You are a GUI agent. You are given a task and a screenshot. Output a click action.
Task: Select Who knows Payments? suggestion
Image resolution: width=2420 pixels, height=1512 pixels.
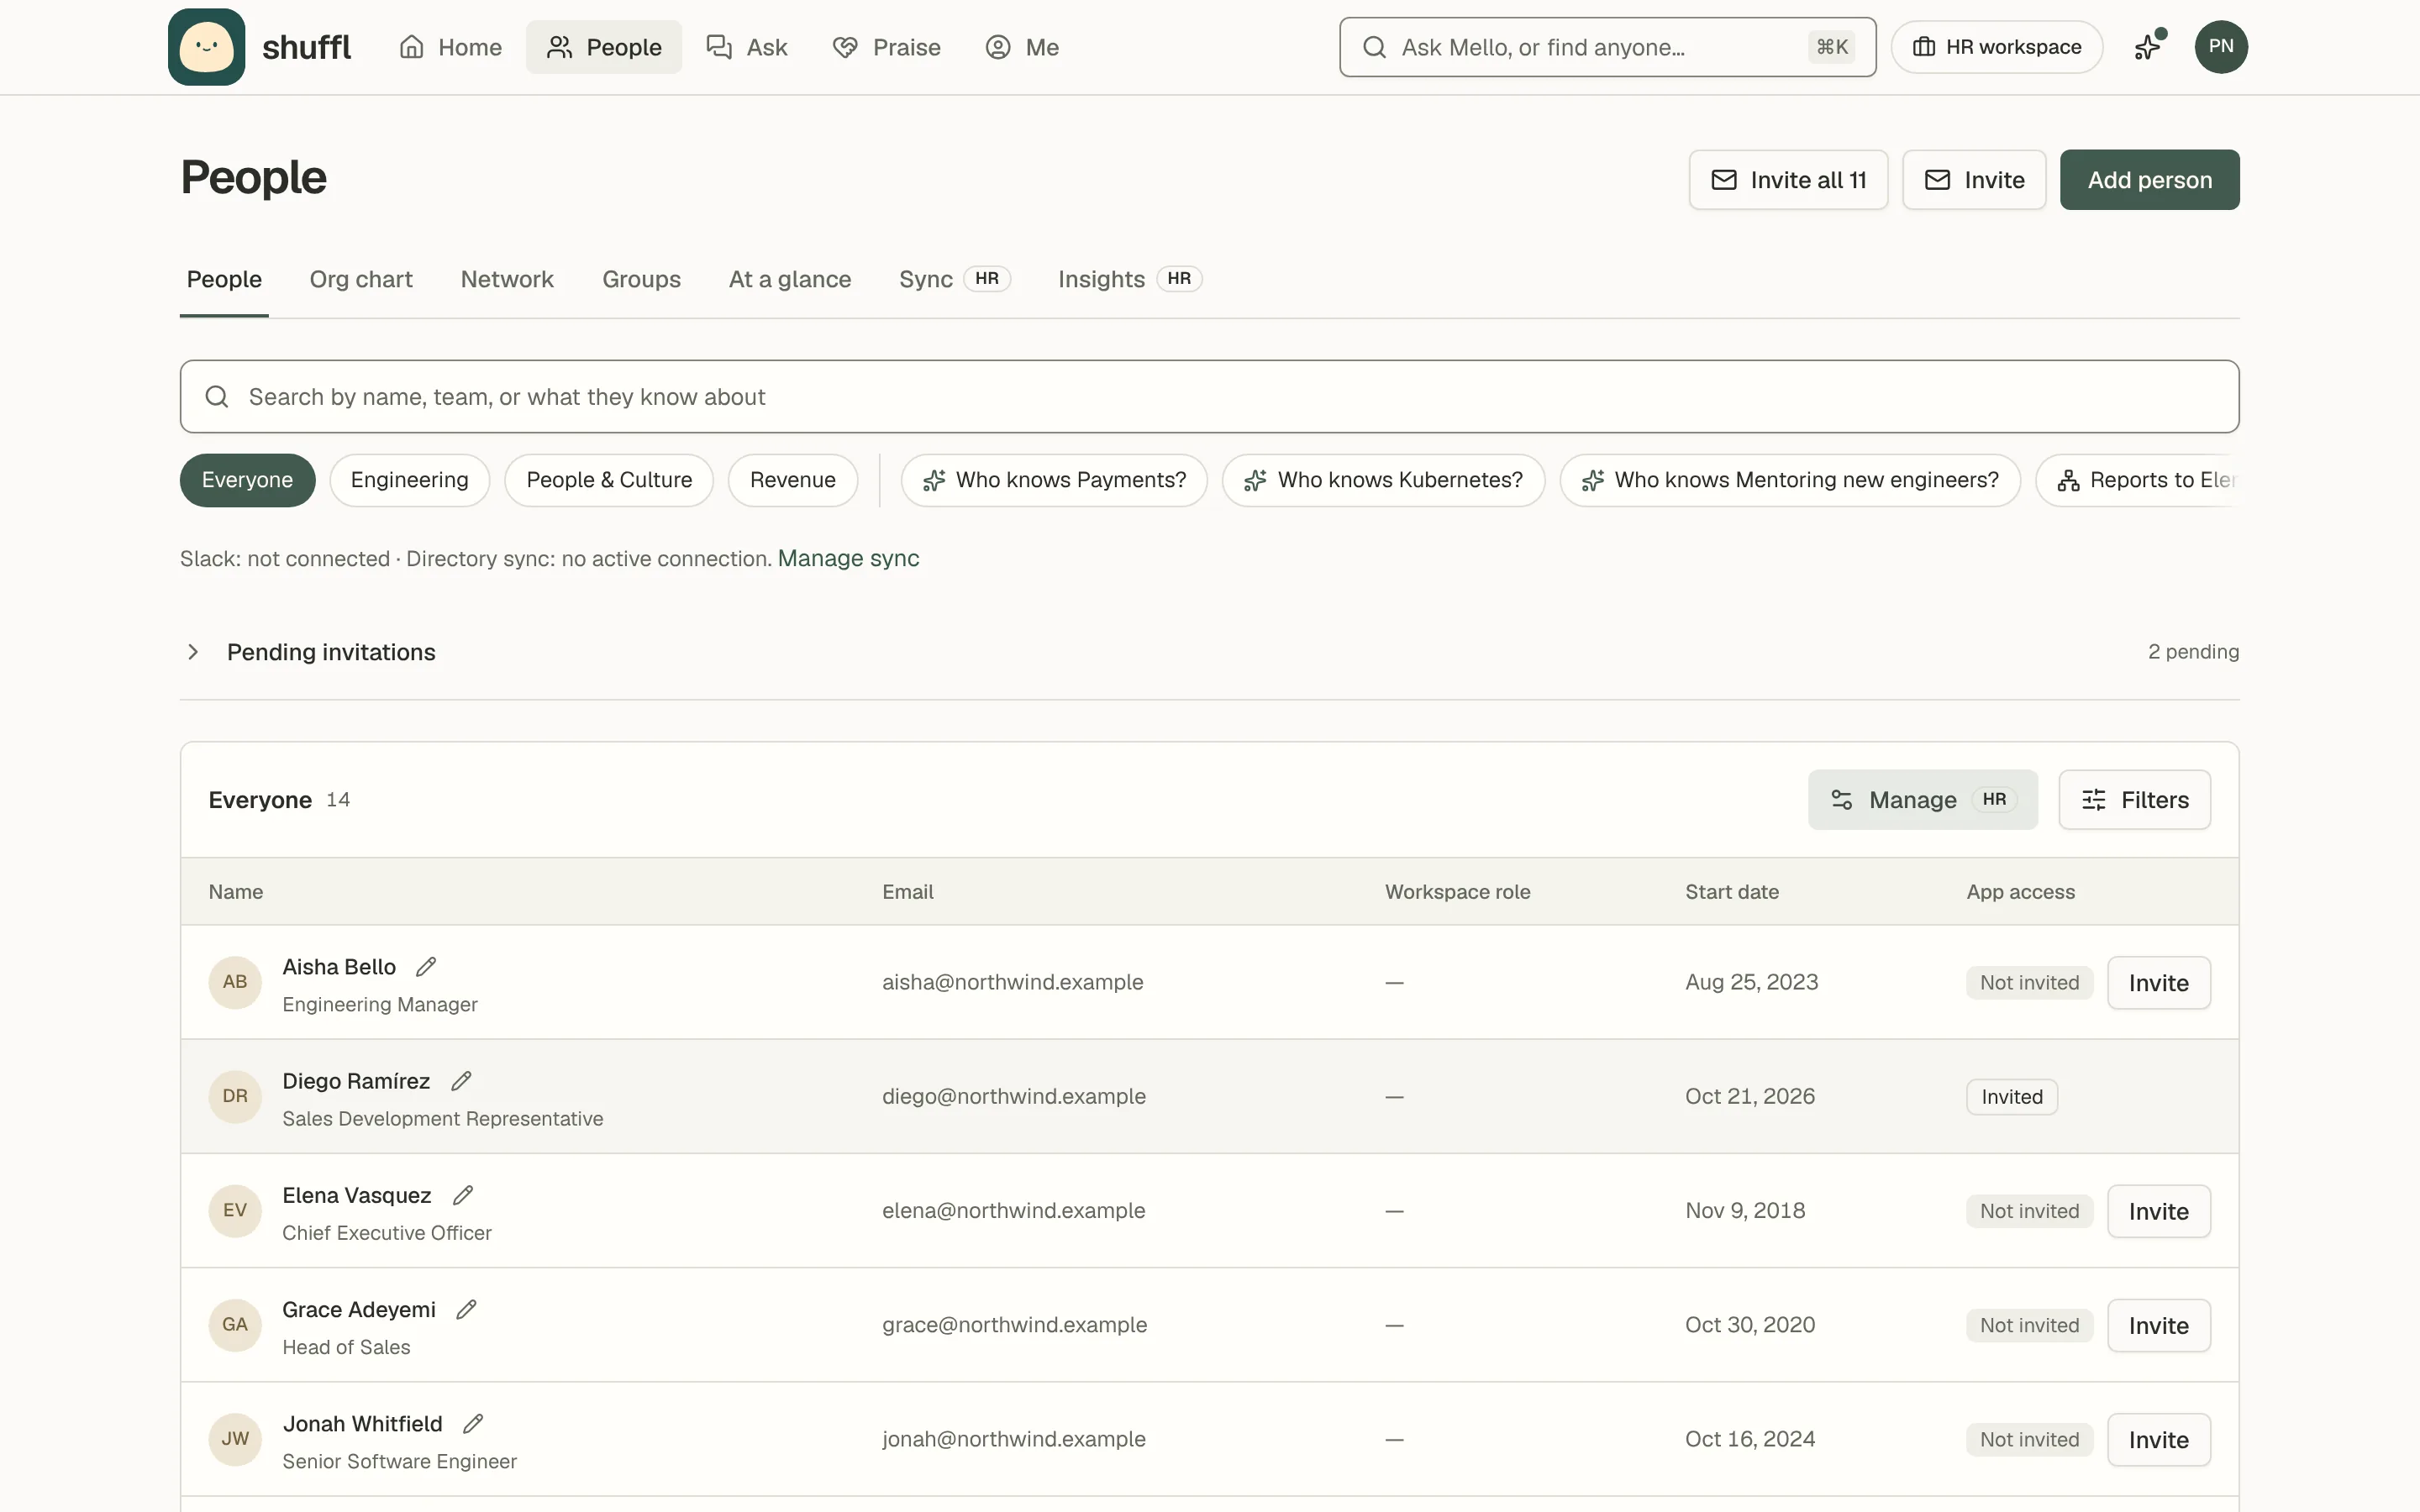pos(1054,480)
